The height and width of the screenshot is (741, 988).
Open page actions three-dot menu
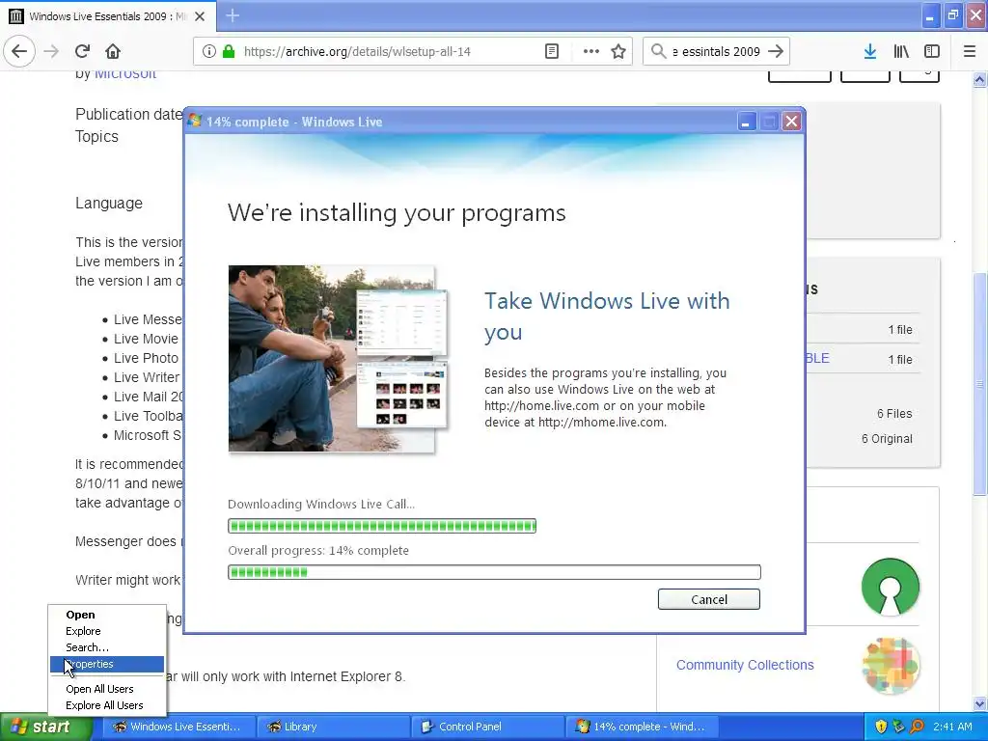(x=591, y=51)
